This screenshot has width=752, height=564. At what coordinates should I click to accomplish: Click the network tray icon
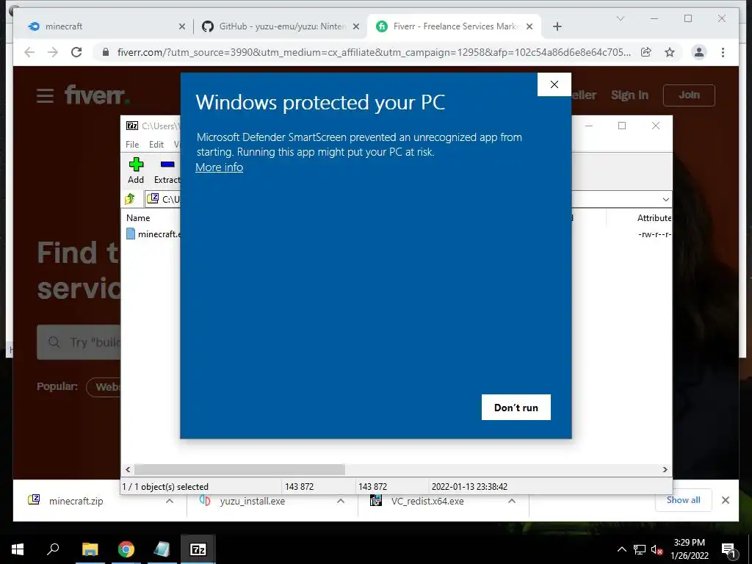point(640,549)
